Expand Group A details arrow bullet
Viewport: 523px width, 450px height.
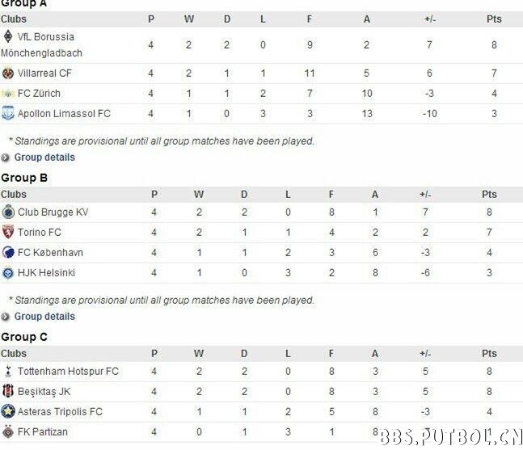coord(5,158)
